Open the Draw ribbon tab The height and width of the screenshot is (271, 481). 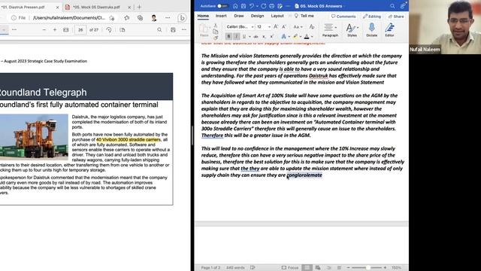point(239,16)
